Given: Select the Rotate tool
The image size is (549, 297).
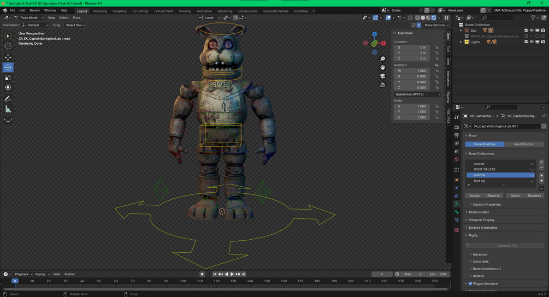Looking at the screenshot, I should coord(8,68).
